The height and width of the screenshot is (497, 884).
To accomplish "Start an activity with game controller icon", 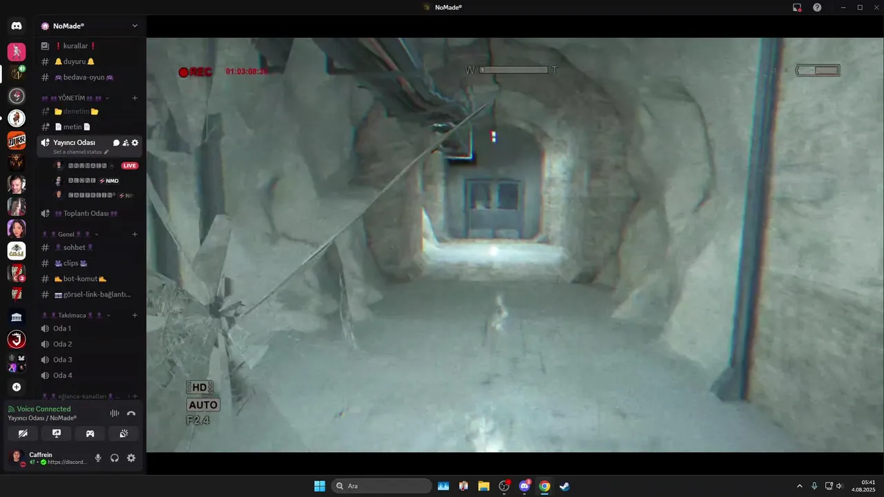I will tap(90, 433).
